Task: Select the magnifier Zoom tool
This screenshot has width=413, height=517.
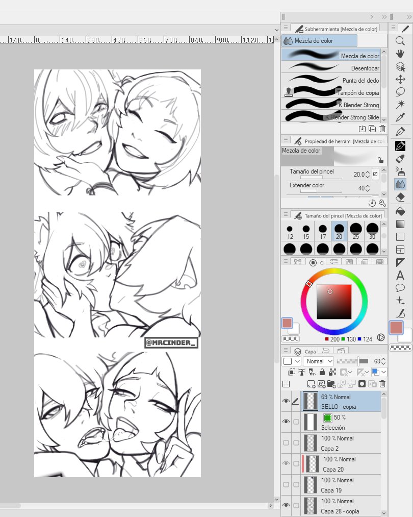Action: (x=400, y=41)
